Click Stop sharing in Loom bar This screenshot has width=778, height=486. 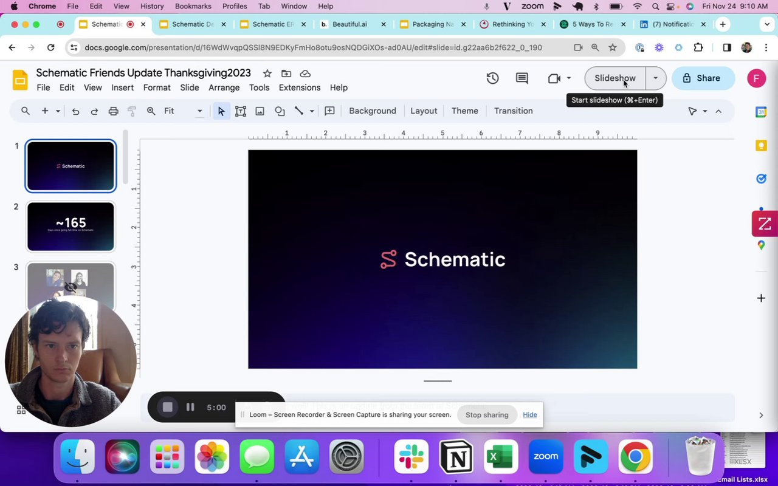point(487,415)
